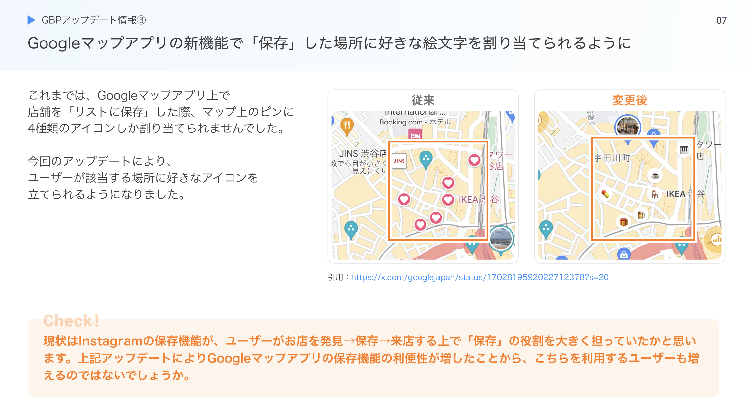Click the piano emoji pin
Screen dimensions: 746x413
coord(684,150)
